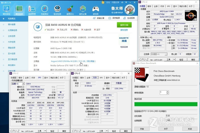Open 装机必备 essentials box icon
200x133 pixels.
[83, 10]
